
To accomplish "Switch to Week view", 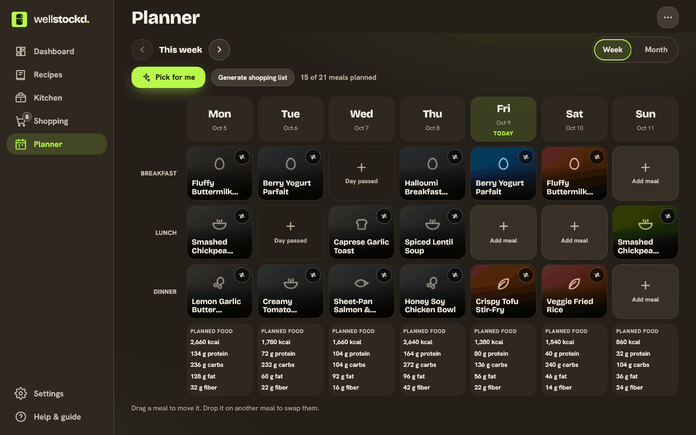I will tap(612, 50).
